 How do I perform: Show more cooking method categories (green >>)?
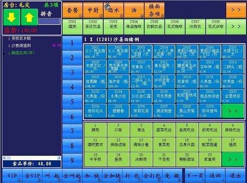click(233, 159)
